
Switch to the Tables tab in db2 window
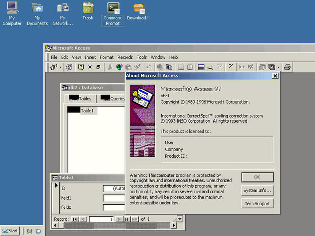click(80, 98)
